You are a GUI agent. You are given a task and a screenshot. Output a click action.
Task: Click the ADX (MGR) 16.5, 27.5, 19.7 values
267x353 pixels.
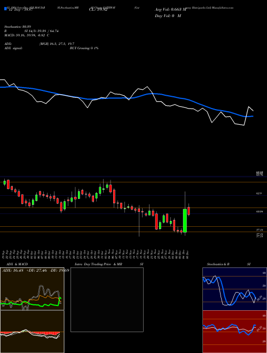(x=57, y=44)
